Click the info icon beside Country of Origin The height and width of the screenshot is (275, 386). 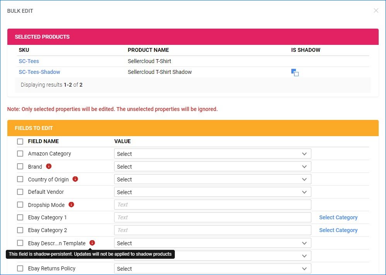click(75, 179)
